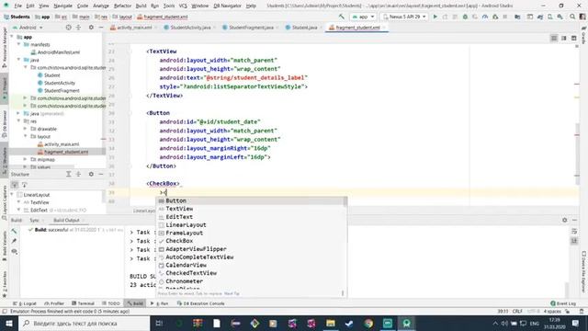Switch to the StudentActivity.java tab
Viewport: 588px width, 331px height.
(190, 28)
